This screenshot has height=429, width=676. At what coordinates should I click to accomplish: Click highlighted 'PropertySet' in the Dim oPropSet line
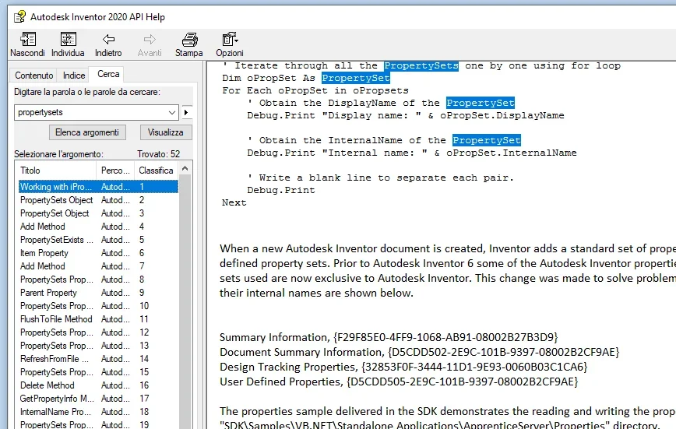(x=356, y=78)
